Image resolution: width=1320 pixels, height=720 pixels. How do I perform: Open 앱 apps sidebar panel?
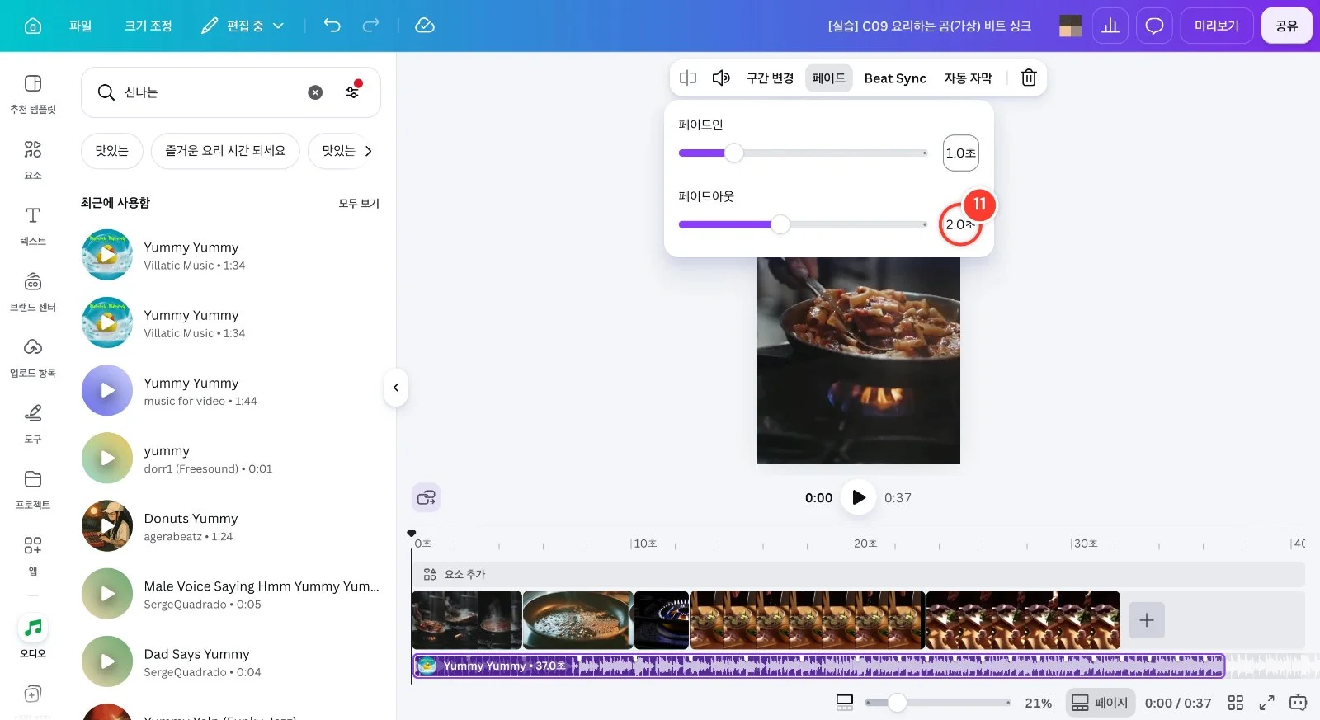point(33,556)
